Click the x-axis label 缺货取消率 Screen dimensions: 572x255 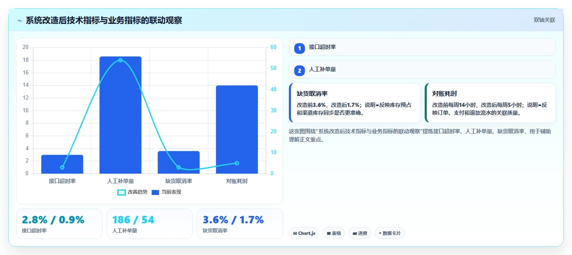(x=179, y=181)
